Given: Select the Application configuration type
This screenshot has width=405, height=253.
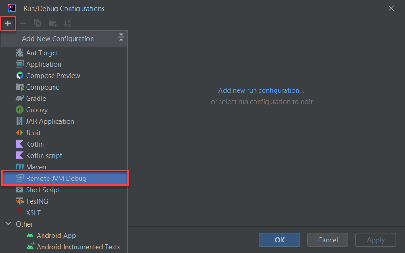Looking at the screenshot, I should tap(65, 64).
